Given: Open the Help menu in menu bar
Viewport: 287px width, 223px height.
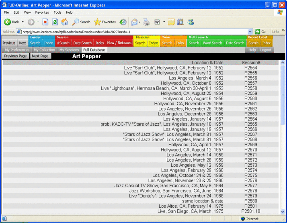Looking at the screenshot, I should tap(69, 12).
